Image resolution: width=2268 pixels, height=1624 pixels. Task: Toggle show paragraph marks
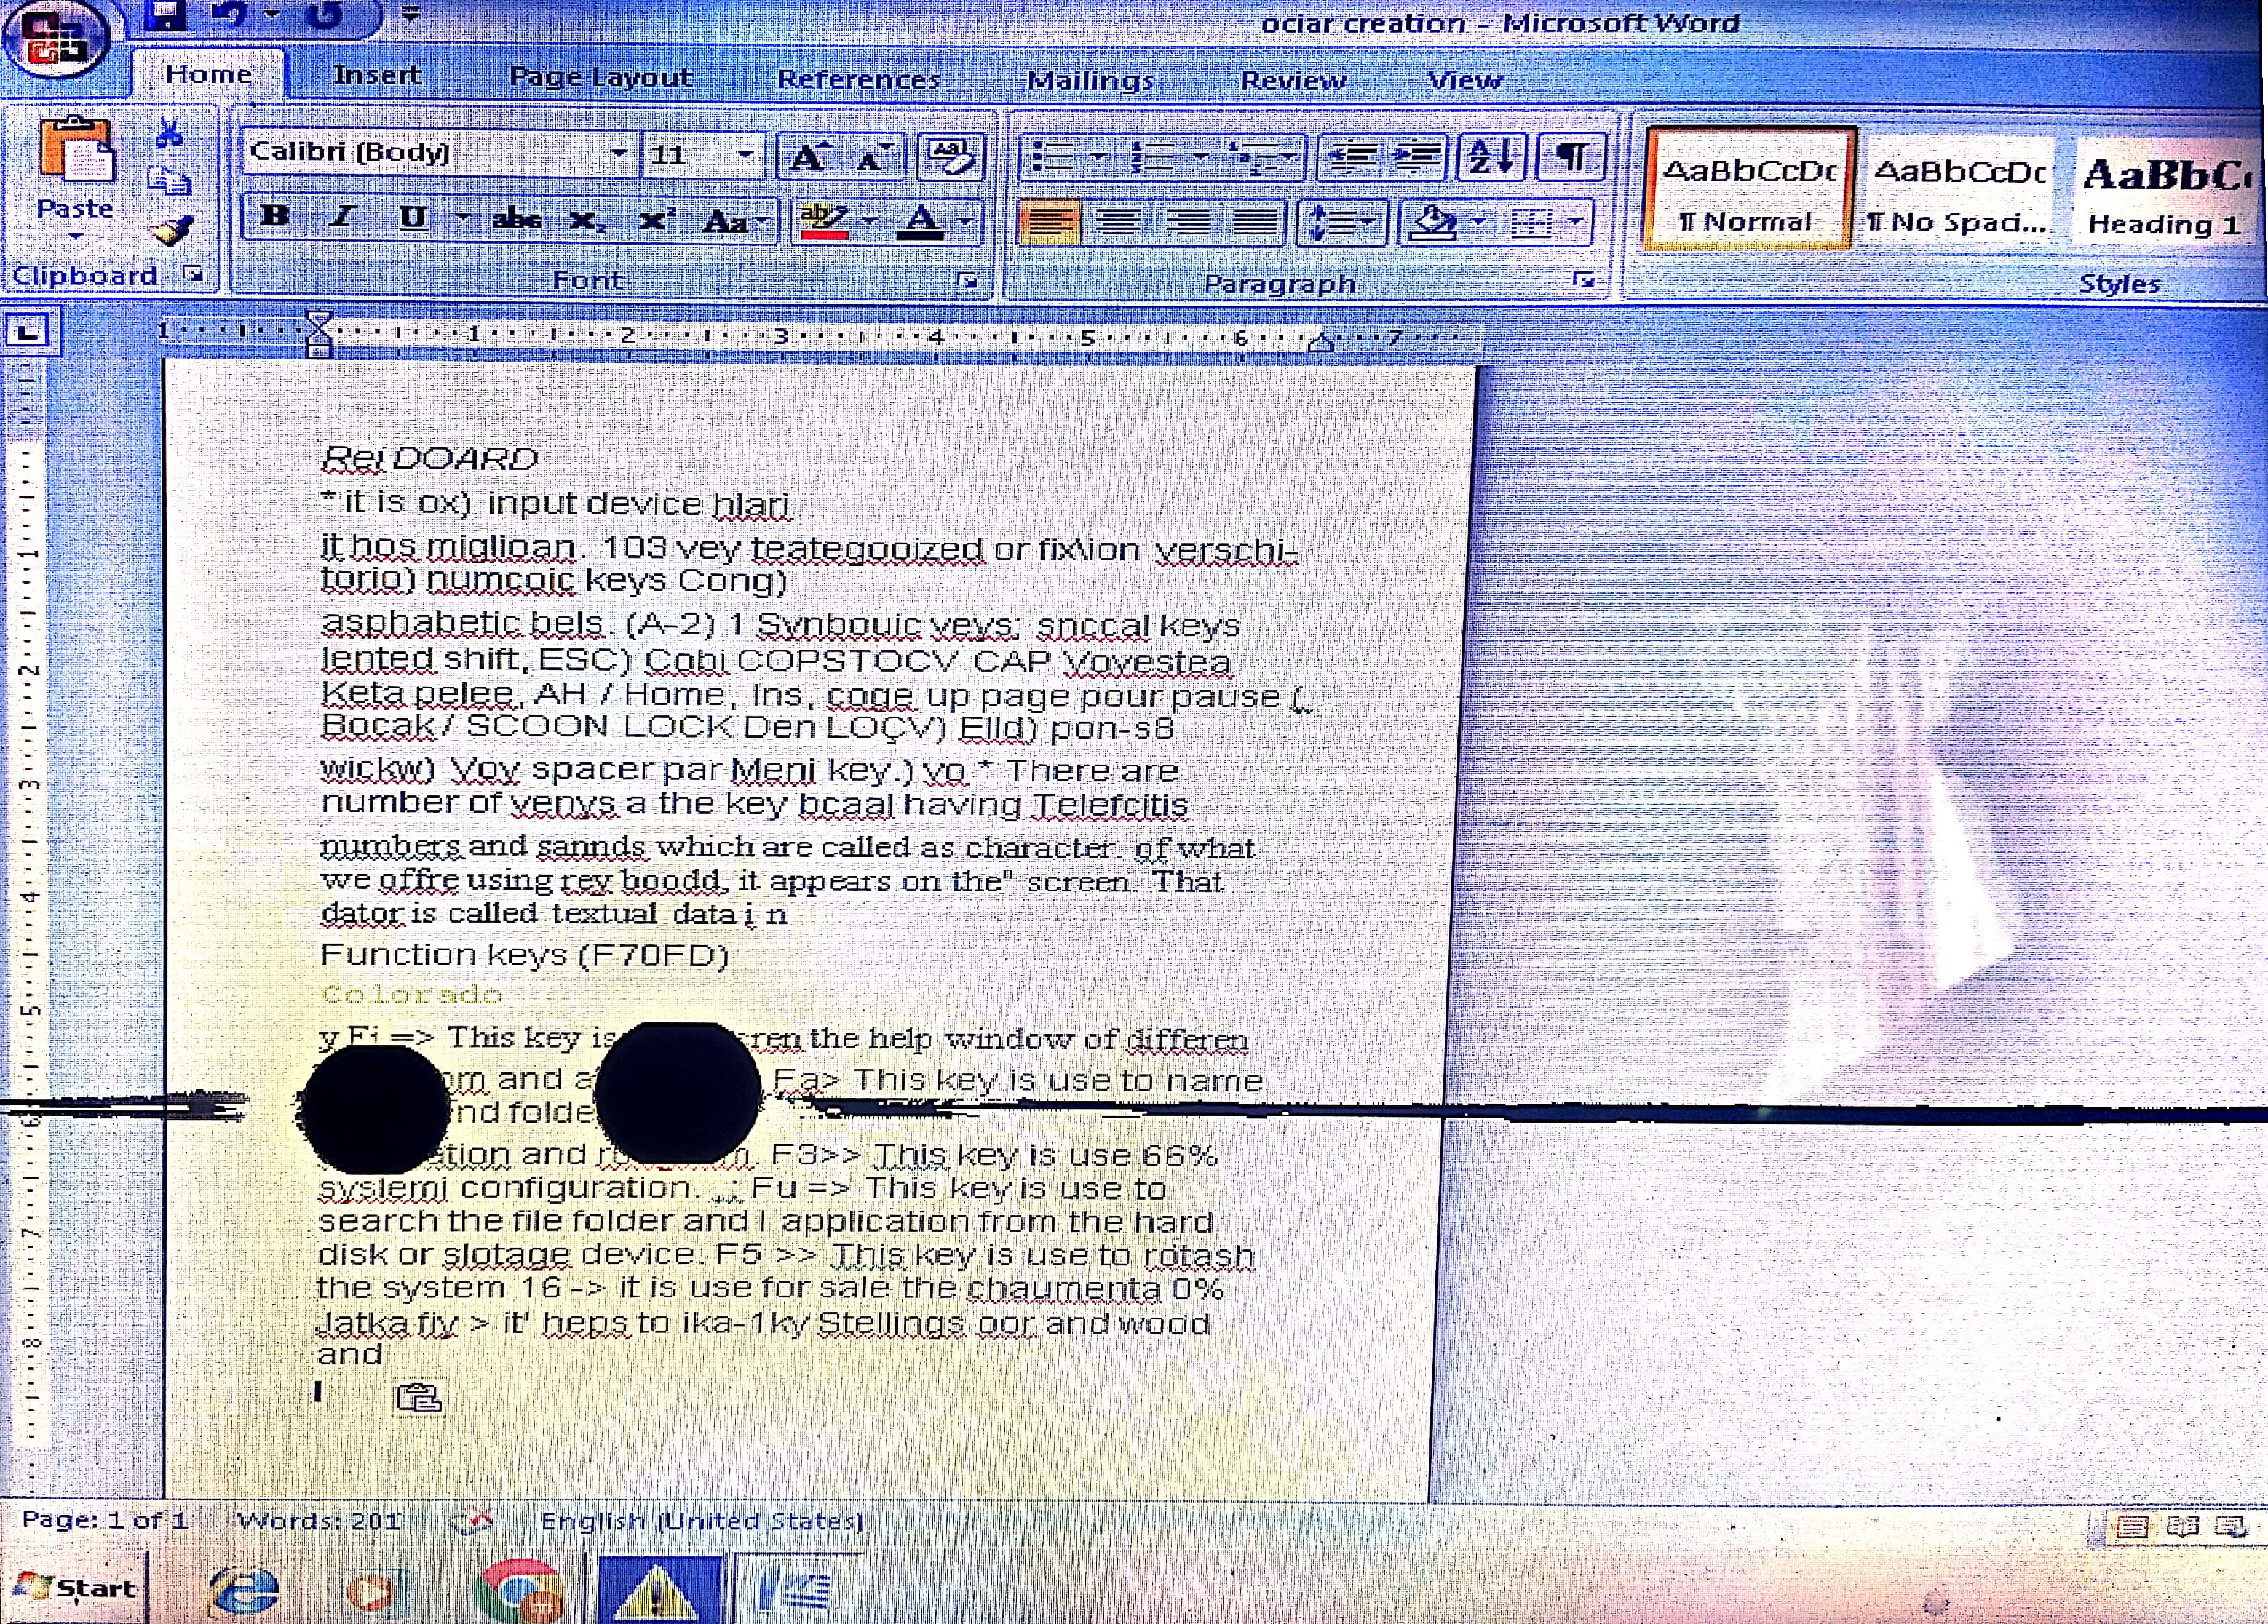tap(1570, 157)
